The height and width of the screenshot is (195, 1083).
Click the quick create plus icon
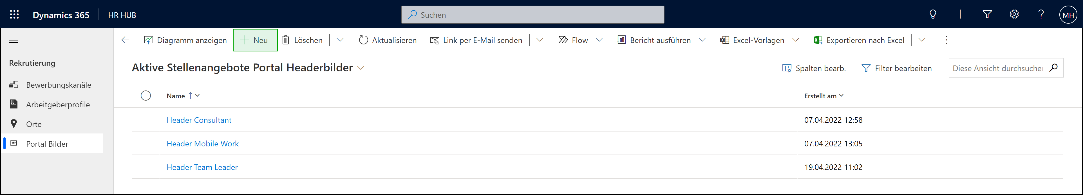coord(960,15)
